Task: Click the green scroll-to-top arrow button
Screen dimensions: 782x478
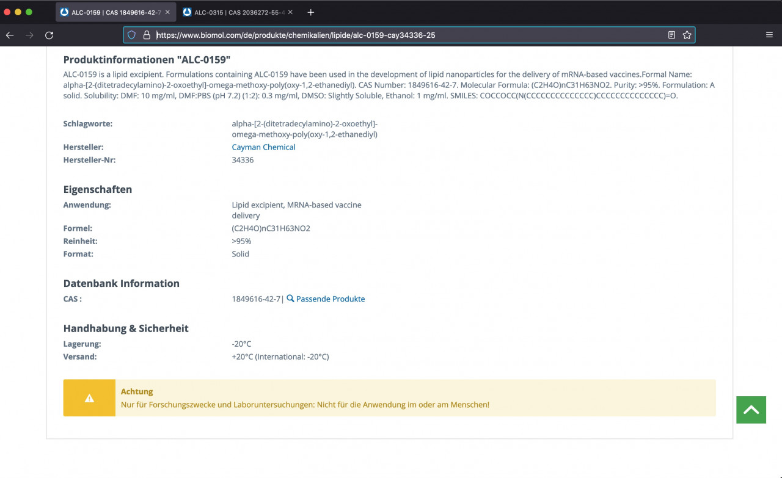Action: [x=751, y=410]
